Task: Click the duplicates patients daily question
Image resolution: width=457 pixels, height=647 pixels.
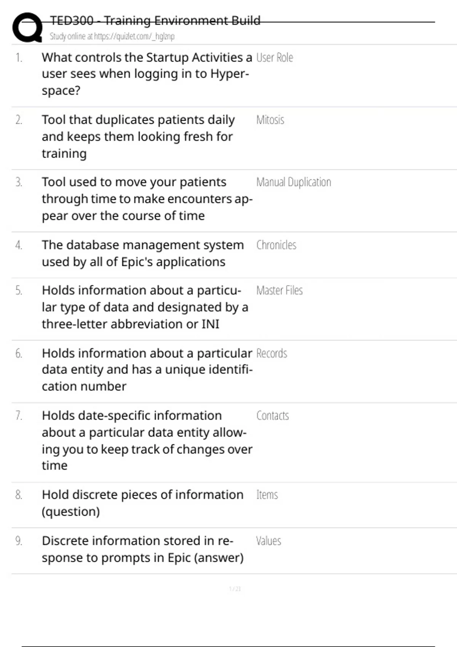Action: (138, 136)
